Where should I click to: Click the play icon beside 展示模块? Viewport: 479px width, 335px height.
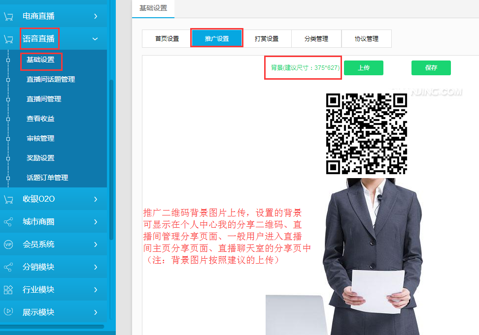click(x=8, y=311)
